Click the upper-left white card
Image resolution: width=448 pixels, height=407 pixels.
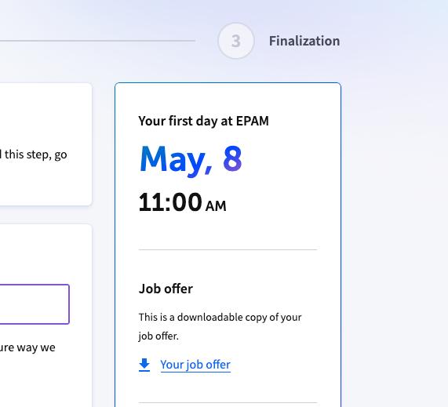(x=46, y=144)
